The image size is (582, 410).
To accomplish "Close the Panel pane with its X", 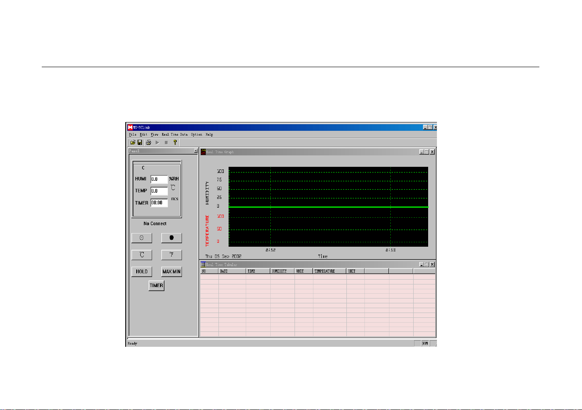I will click(x=196, y=151).
